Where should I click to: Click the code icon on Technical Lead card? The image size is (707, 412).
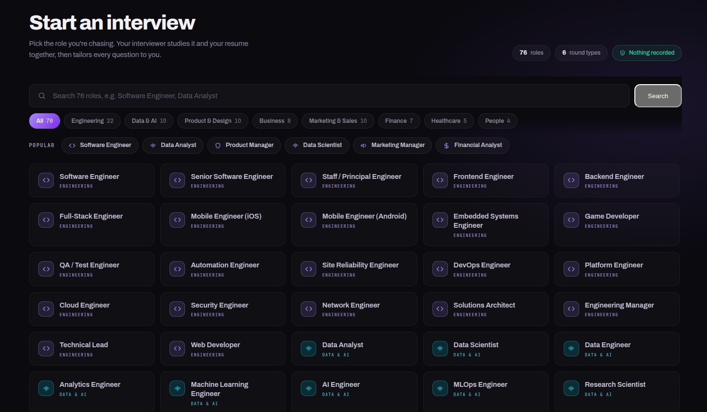click(x=46, y=349)
